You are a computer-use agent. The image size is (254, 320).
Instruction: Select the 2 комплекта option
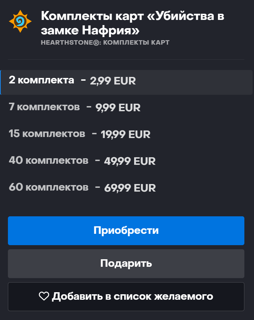(x=41, y=80)
